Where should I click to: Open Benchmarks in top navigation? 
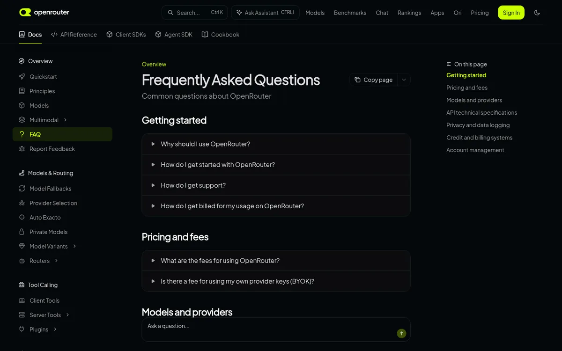tap(350, 13)
